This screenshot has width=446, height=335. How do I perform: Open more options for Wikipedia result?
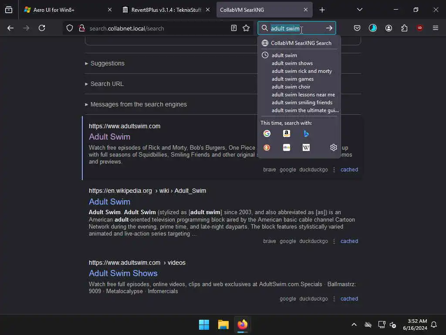[x=334, y=241]
